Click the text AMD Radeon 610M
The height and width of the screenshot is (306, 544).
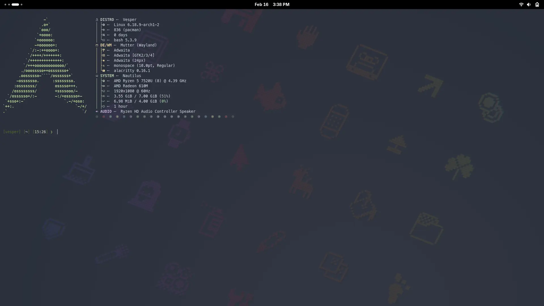(131, 86)
